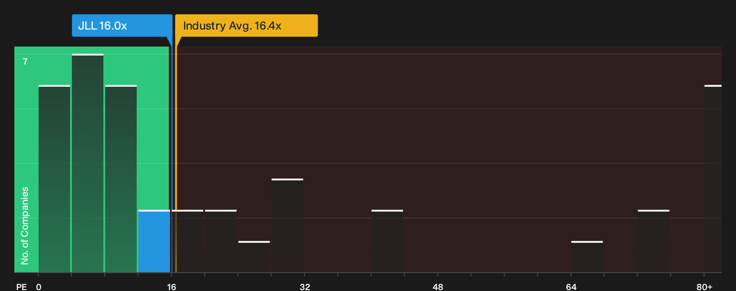Click the isolated dark bar between 32 and 48
Image resolution: width=736 pixels, height=291 pixels.
point(387,241)
